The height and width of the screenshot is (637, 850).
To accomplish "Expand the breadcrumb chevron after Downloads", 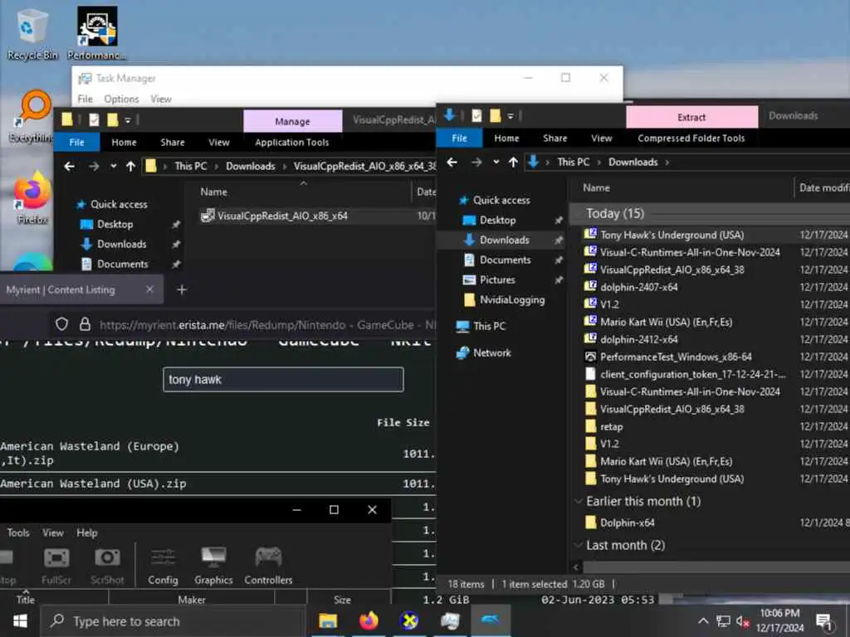I will point(667,162).
